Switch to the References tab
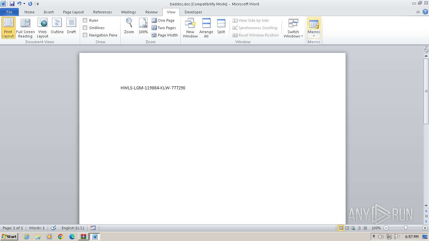The height and width of the screenshot is (241, 429). coord(103,12)
